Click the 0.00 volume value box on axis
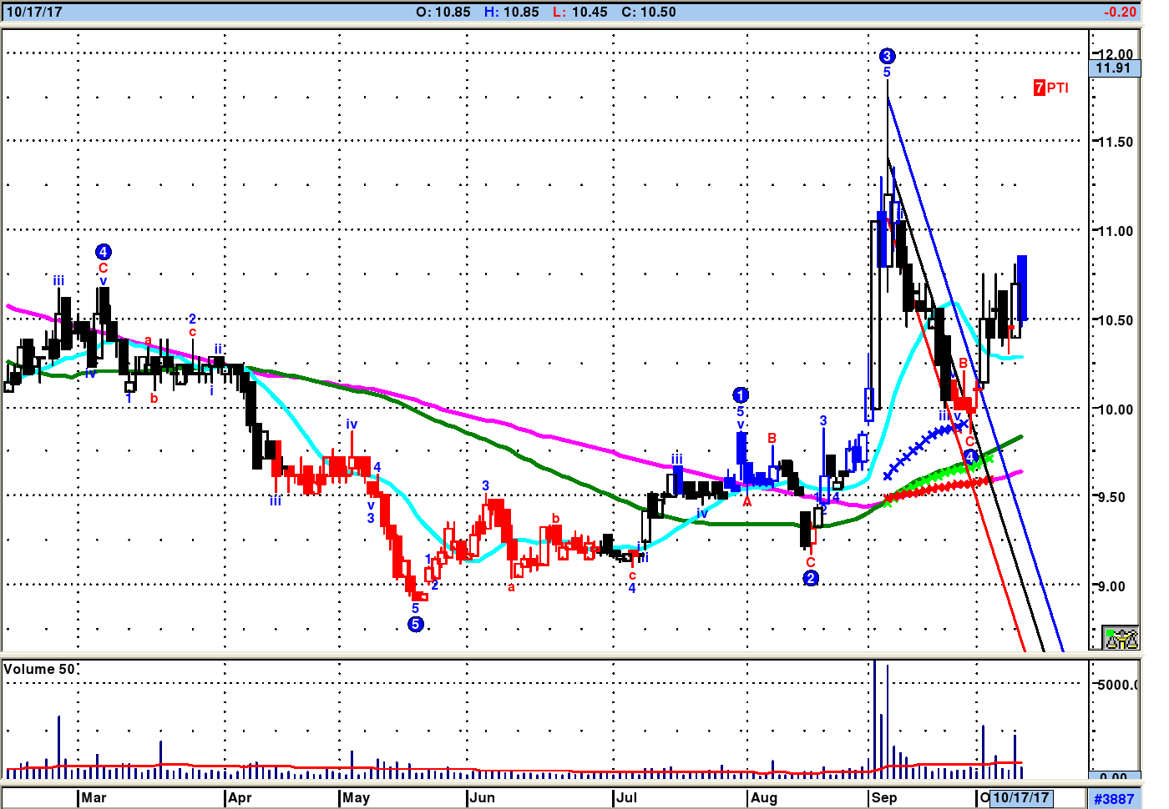 pos(1114,776)
